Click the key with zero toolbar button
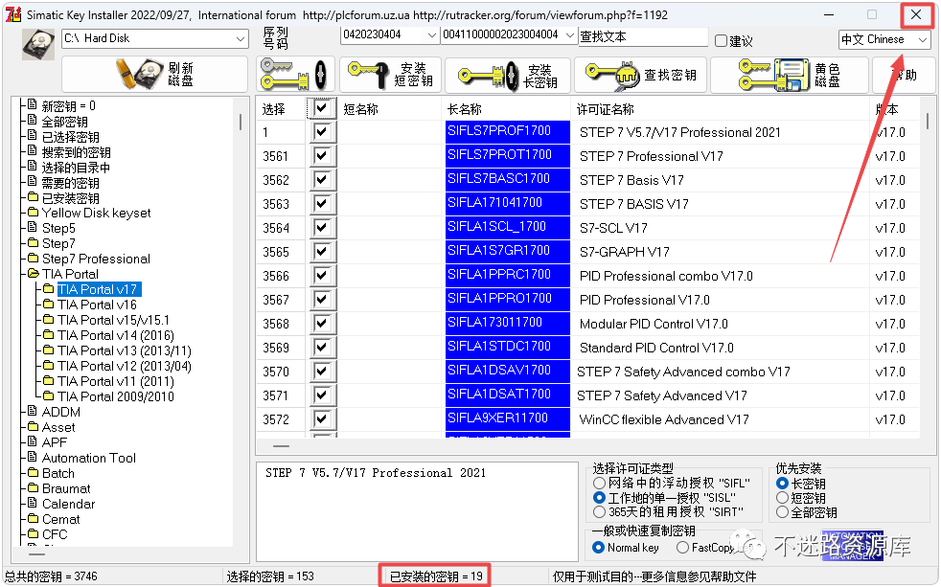The height and width of the screenshot is (587, 941). (295, 75)
